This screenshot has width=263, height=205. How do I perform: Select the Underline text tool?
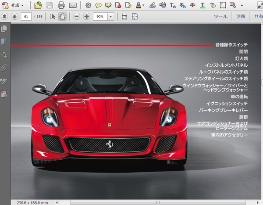pos(203,5)
